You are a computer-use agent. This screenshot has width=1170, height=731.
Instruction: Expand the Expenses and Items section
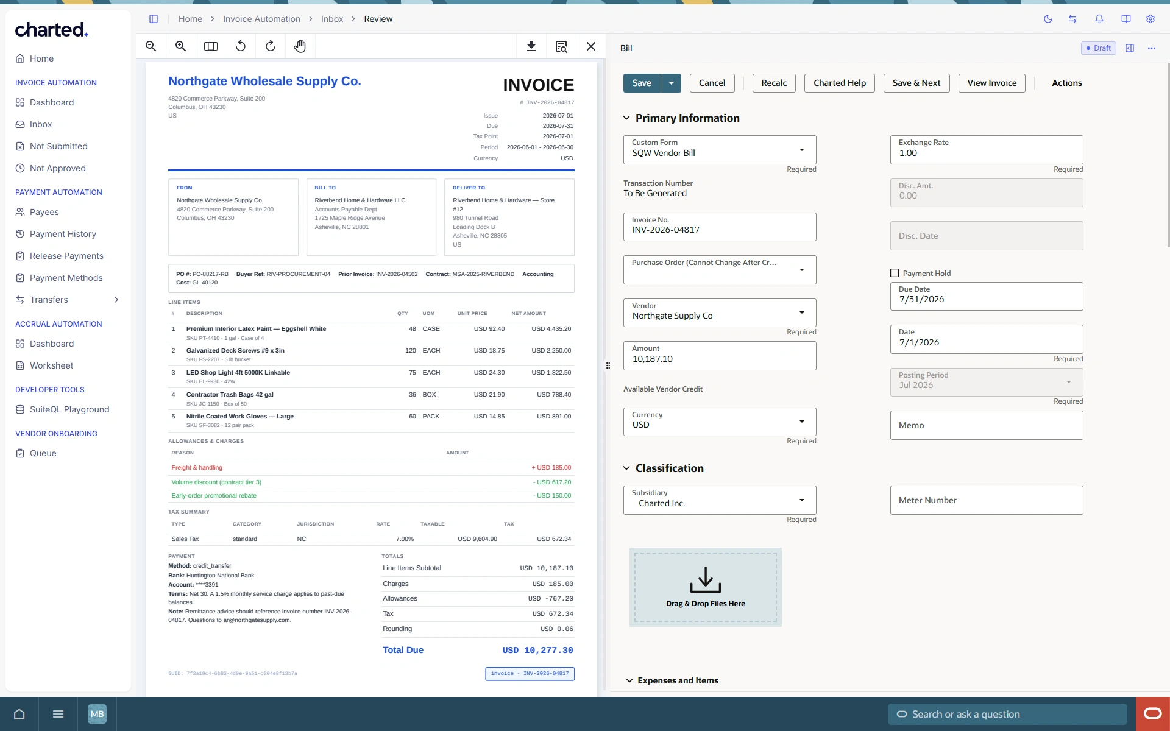coord(629,680)
